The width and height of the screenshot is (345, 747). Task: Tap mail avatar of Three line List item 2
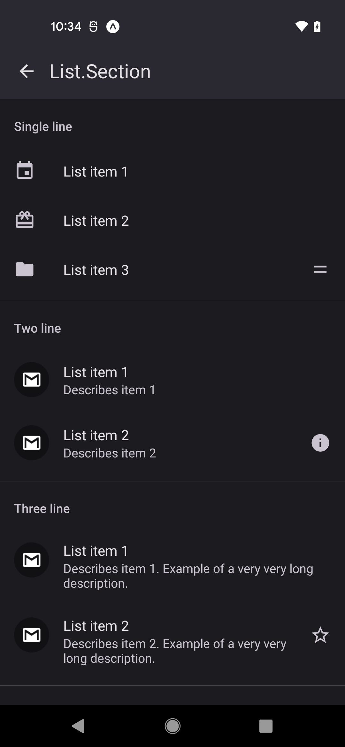pyautogui.click(x=32, y=635)
